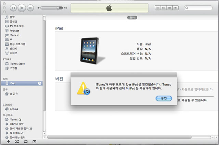Click the 이름: iPad text
The width and height of the screenshot is (219, 145).
pyautogui.click(x=144, y=44)
